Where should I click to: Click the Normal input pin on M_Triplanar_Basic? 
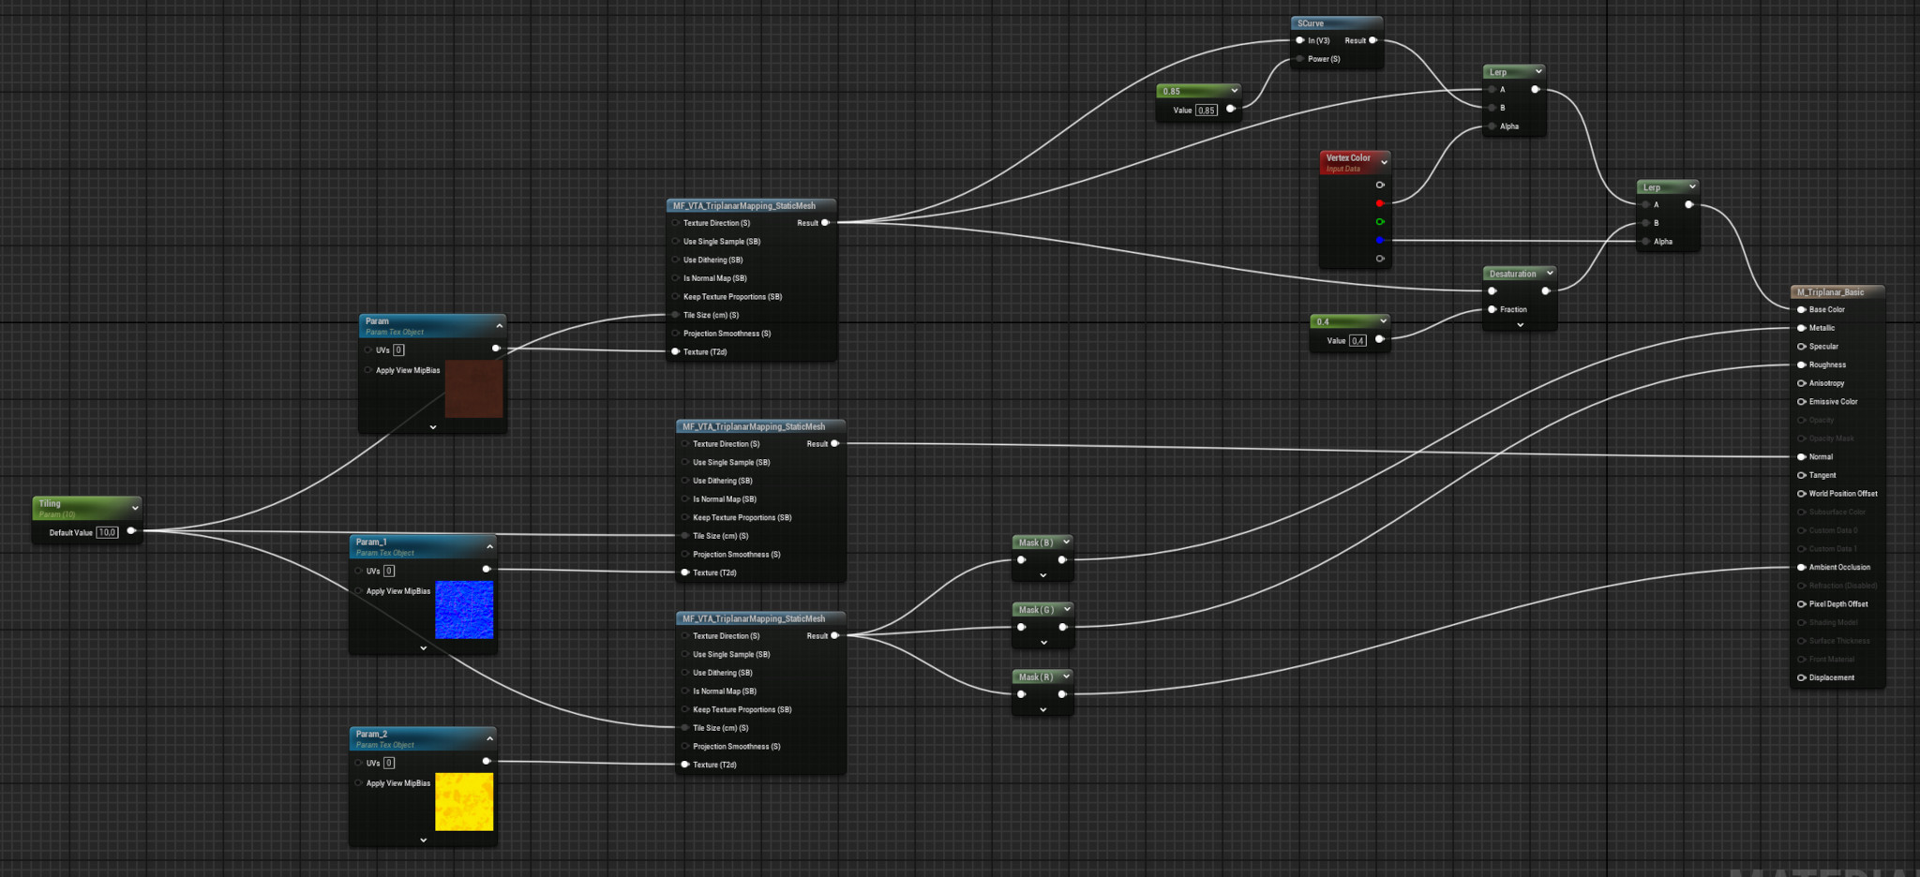click(1801, 457)
